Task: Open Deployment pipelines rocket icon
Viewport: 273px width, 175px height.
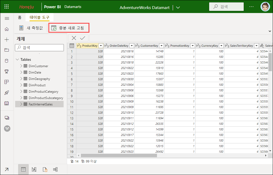Action: click(x=7, y=93)
